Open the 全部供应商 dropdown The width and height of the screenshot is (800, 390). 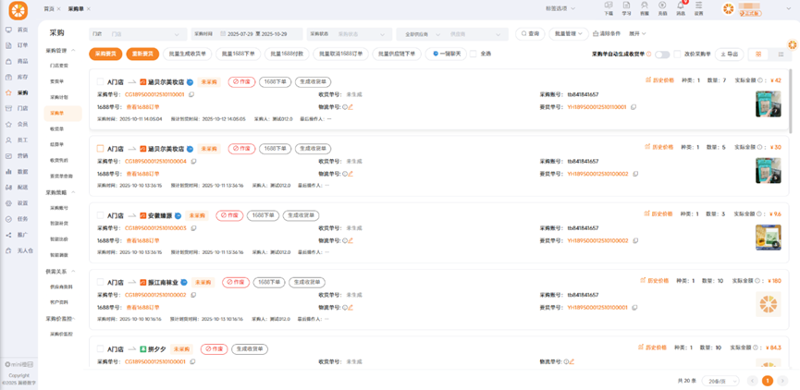pos(421,34)
